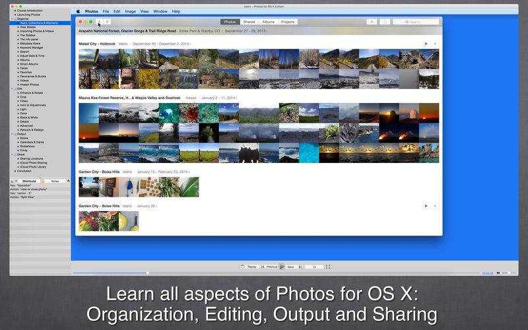Open first thumbnail in Garden City January 15 moment
Viewport: 528px width, 330px height.
(x=88, y=187)
